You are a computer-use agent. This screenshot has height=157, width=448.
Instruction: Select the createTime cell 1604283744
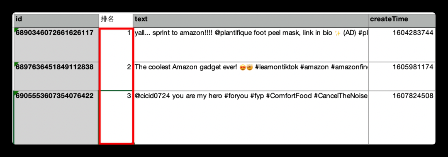[402, 44]
